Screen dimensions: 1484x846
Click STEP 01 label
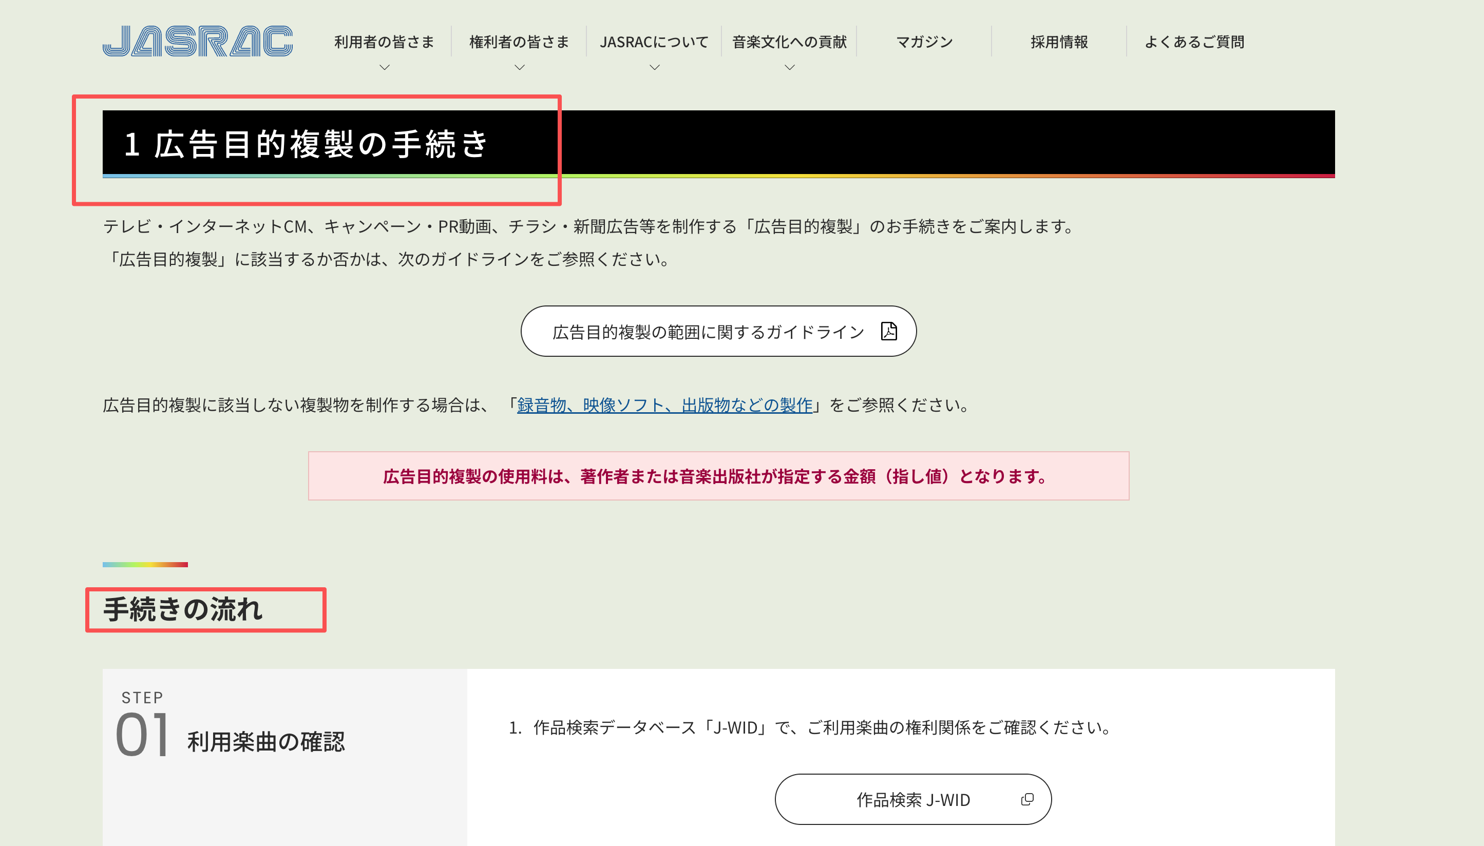(142, 724)
